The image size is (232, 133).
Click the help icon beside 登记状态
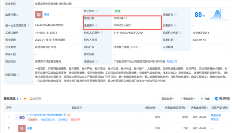click(x=97, y=11)
